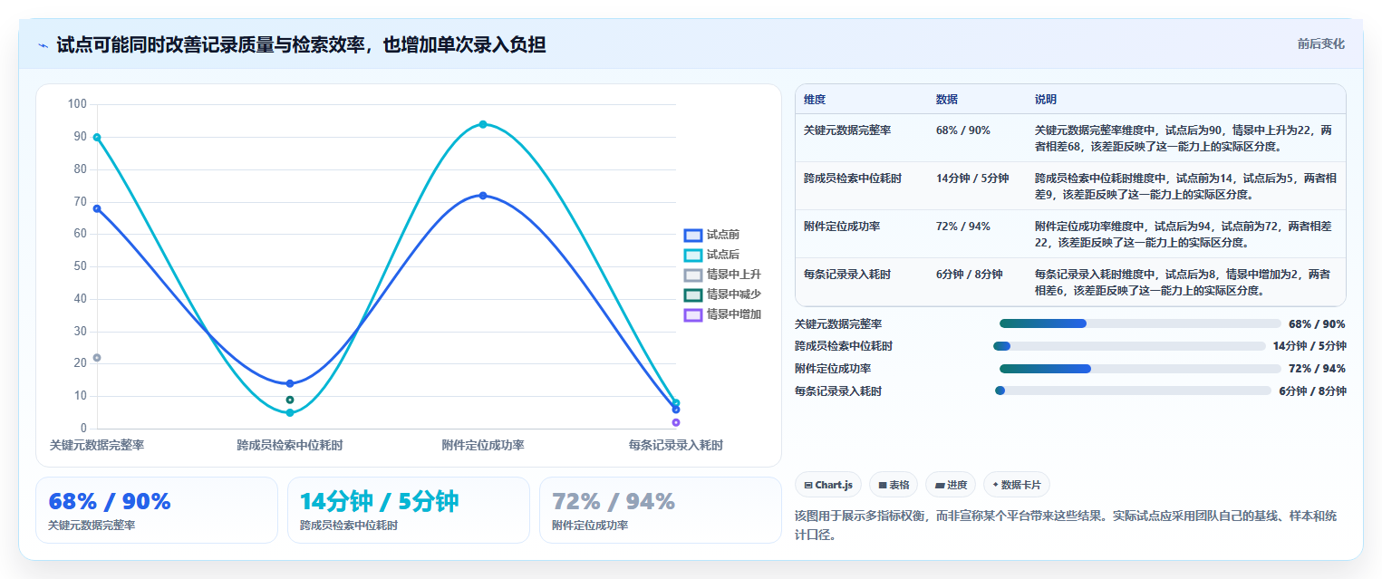Screen dimensions: 1382x579
Task: Click the 试点后 point at 94 on chart
Action: point(483,124)
